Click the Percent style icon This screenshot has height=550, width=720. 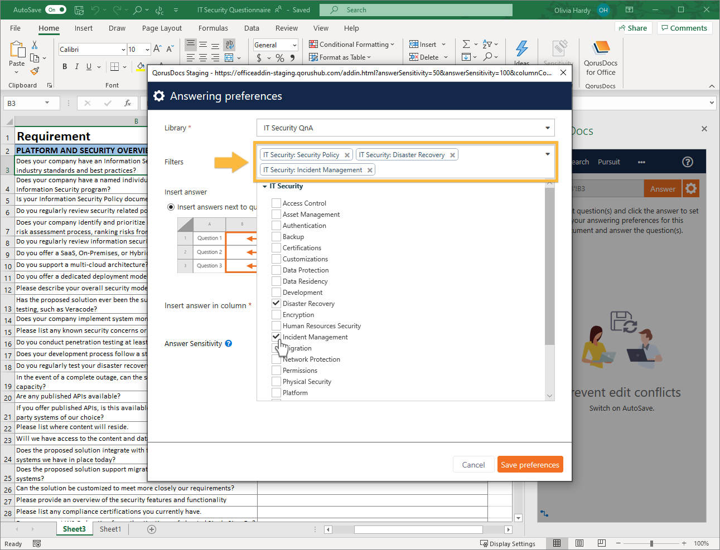[x=280, y=58]
